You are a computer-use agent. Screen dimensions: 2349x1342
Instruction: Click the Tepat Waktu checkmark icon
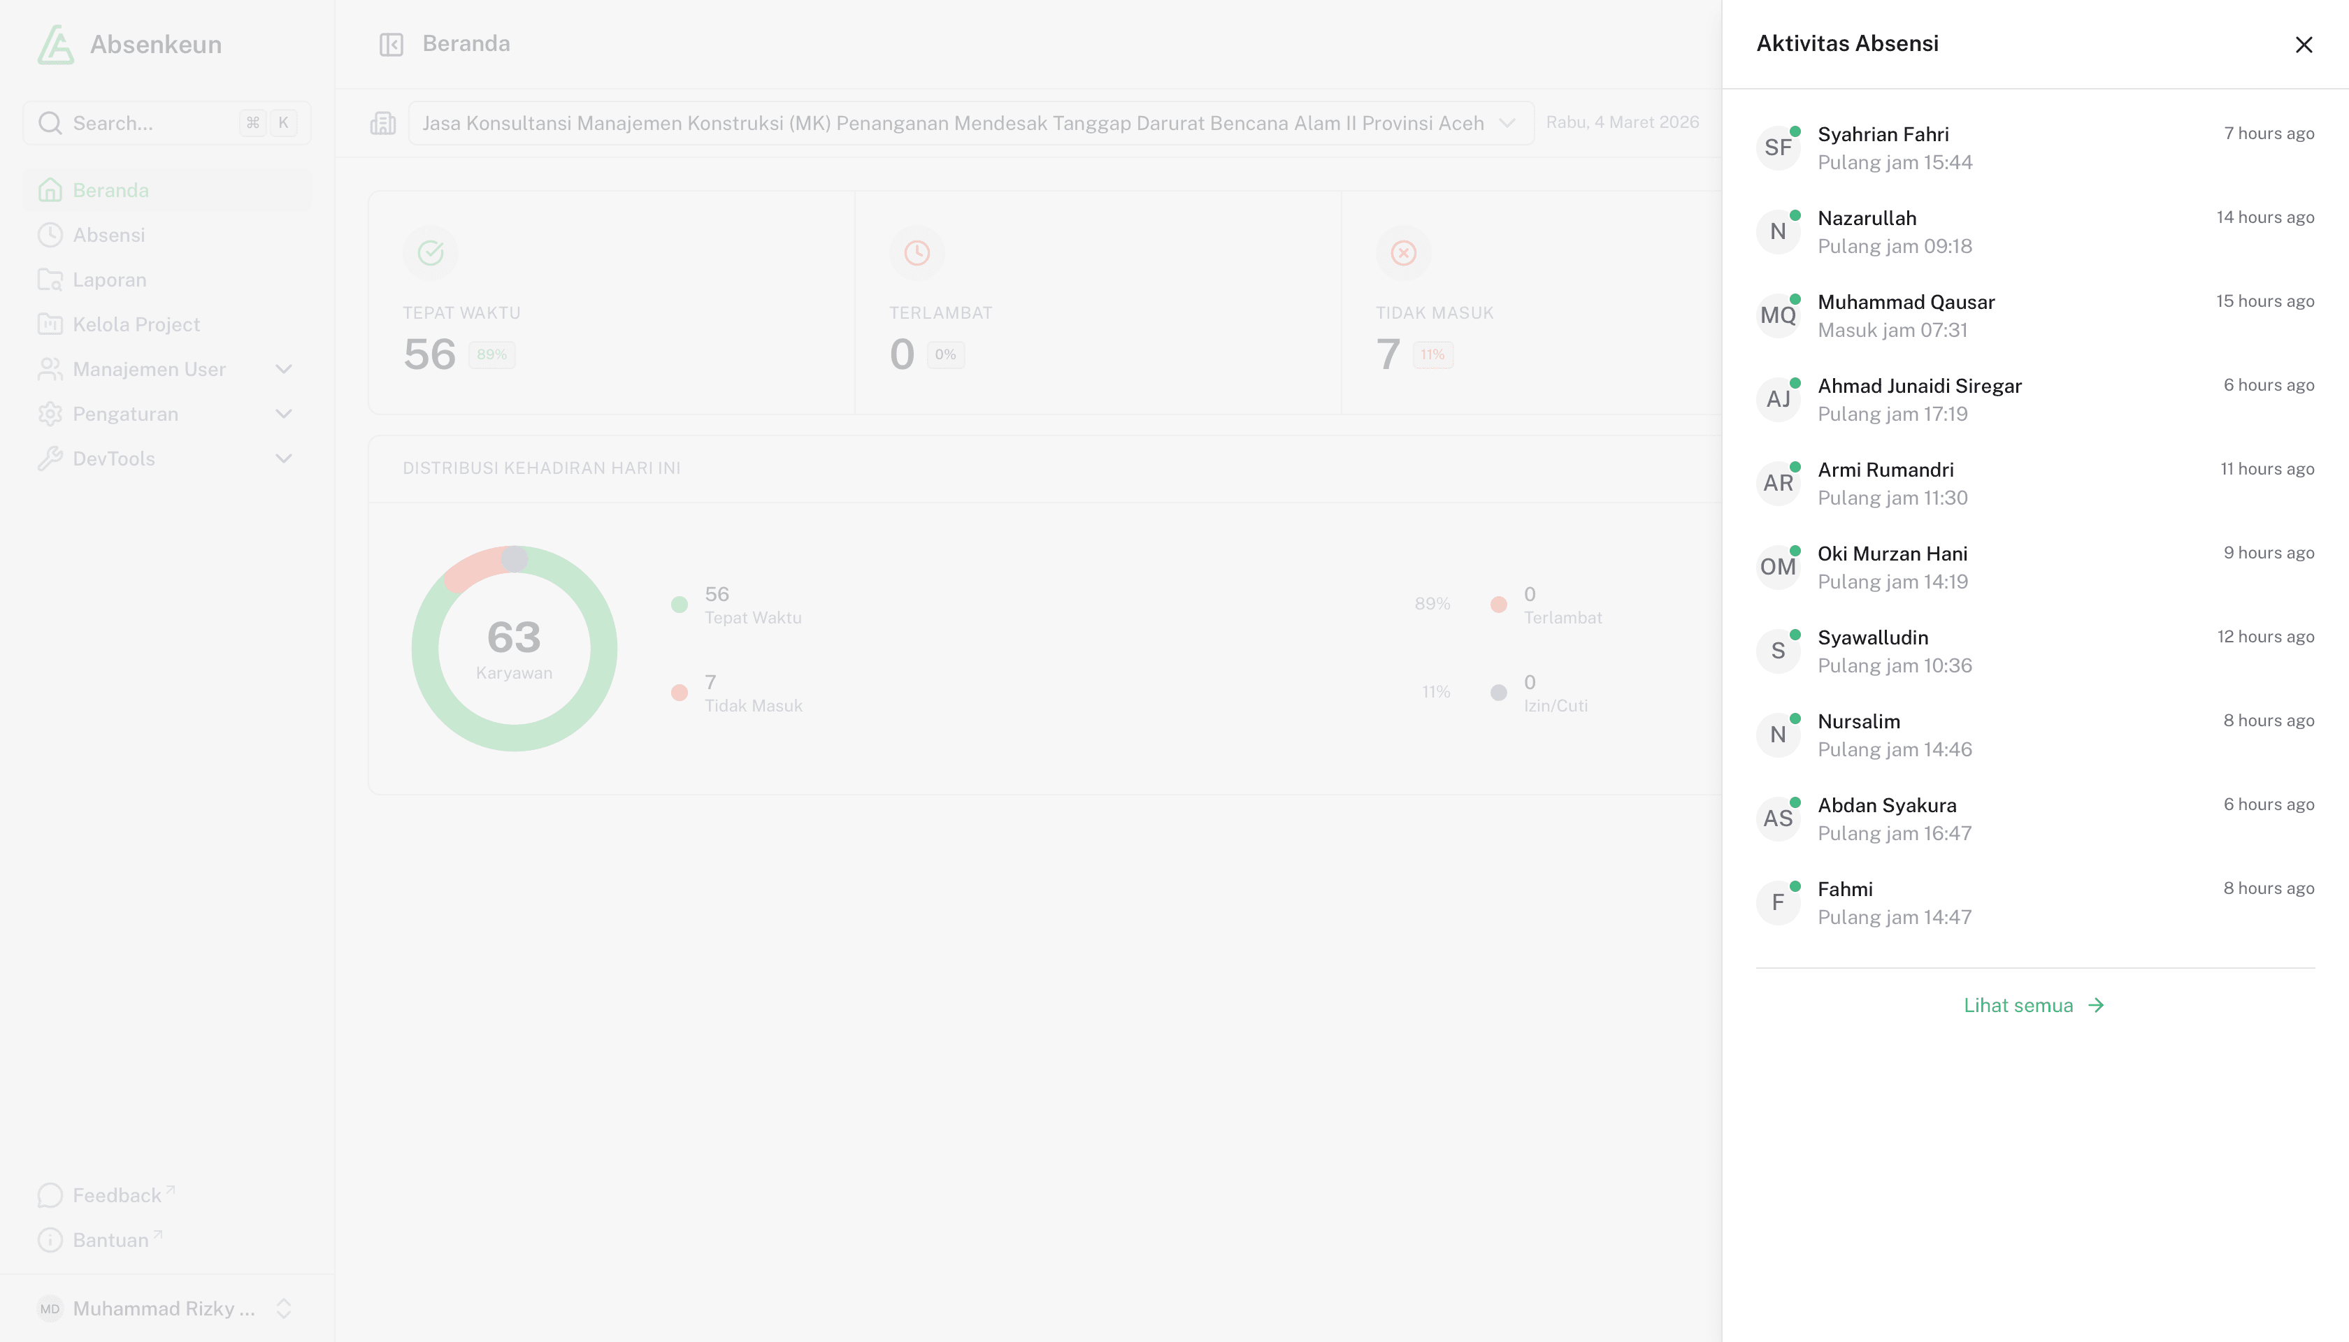pyautogui.click(x=431, y=252)
